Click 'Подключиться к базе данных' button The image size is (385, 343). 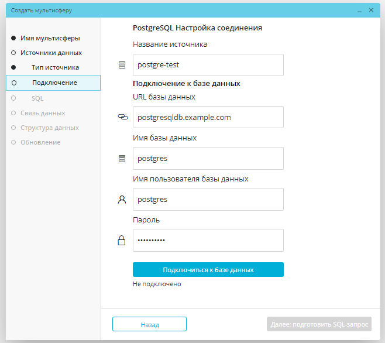click(x=208, y=269)
